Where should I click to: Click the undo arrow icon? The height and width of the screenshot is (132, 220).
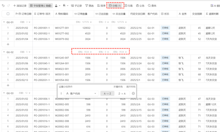pos(3,5)
